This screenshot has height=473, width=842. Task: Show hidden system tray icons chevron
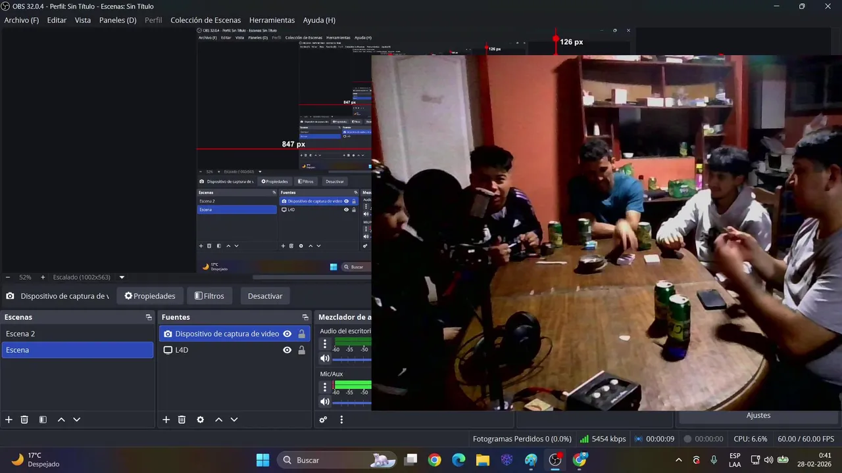pos(679,460)
